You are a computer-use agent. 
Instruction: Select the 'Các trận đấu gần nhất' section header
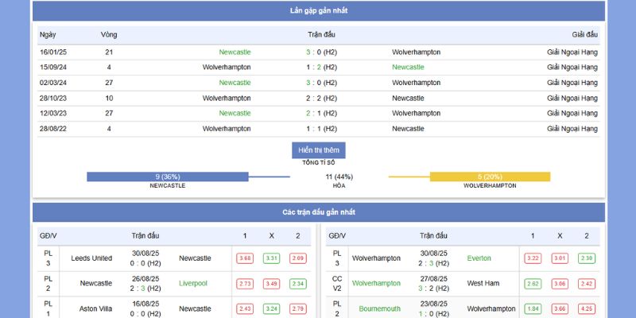(319, 212)
